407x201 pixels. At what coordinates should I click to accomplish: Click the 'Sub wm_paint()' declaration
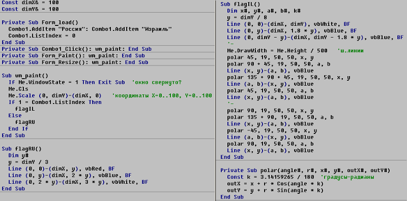(25, 76)
